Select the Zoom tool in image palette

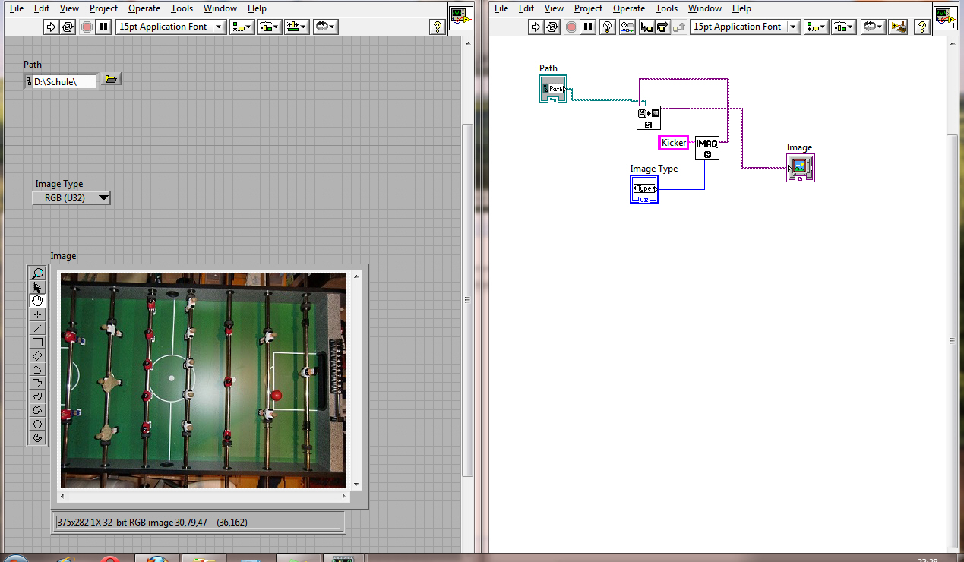tap(37, 274)
